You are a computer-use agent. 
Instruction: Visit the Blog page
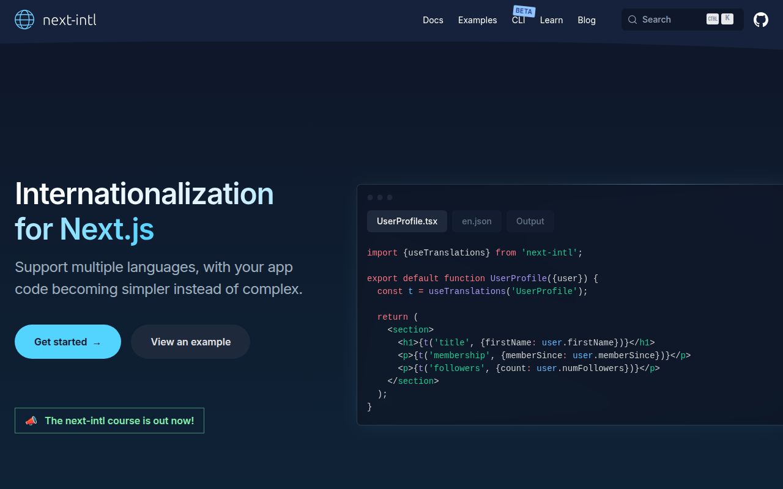586,20
